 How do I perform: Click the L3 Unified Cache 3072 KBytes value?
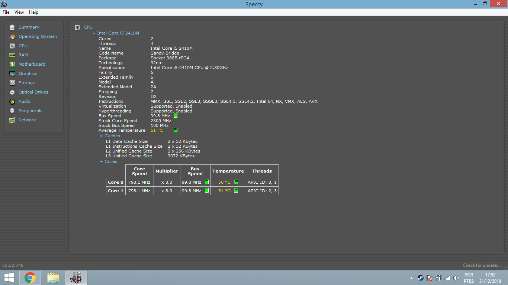point(181,156)
